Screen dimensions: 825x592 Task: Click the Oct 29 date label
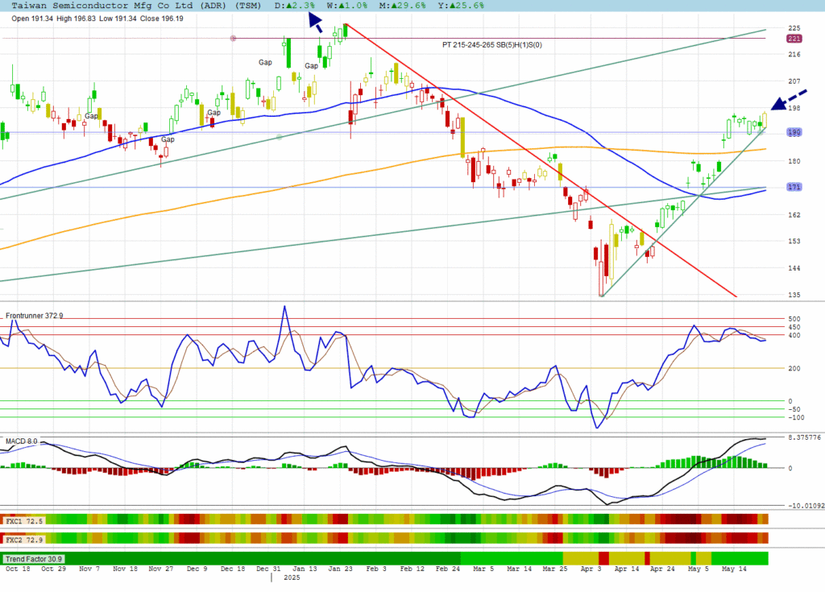[54, 569]
